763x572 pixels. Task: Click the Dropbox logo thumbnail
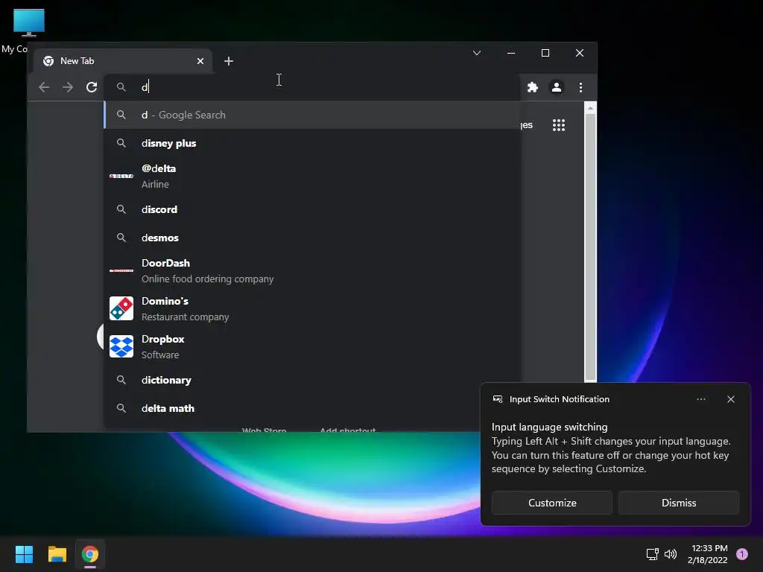(121, 346)
